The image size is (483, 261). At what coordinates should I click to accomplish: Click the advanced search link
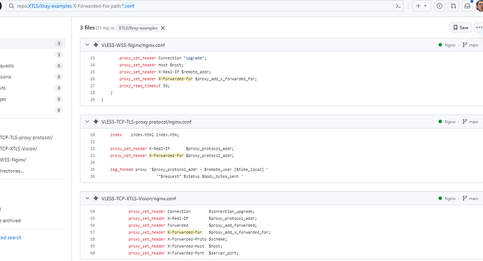[x=10, y=238]
